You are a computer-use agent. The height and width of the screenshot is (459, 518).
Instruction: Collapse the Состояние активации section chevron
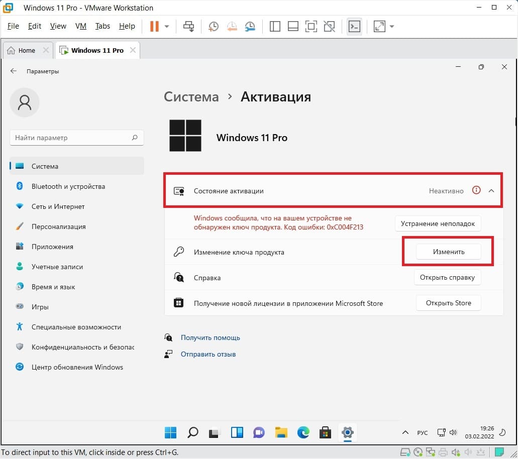pos(491,190)
